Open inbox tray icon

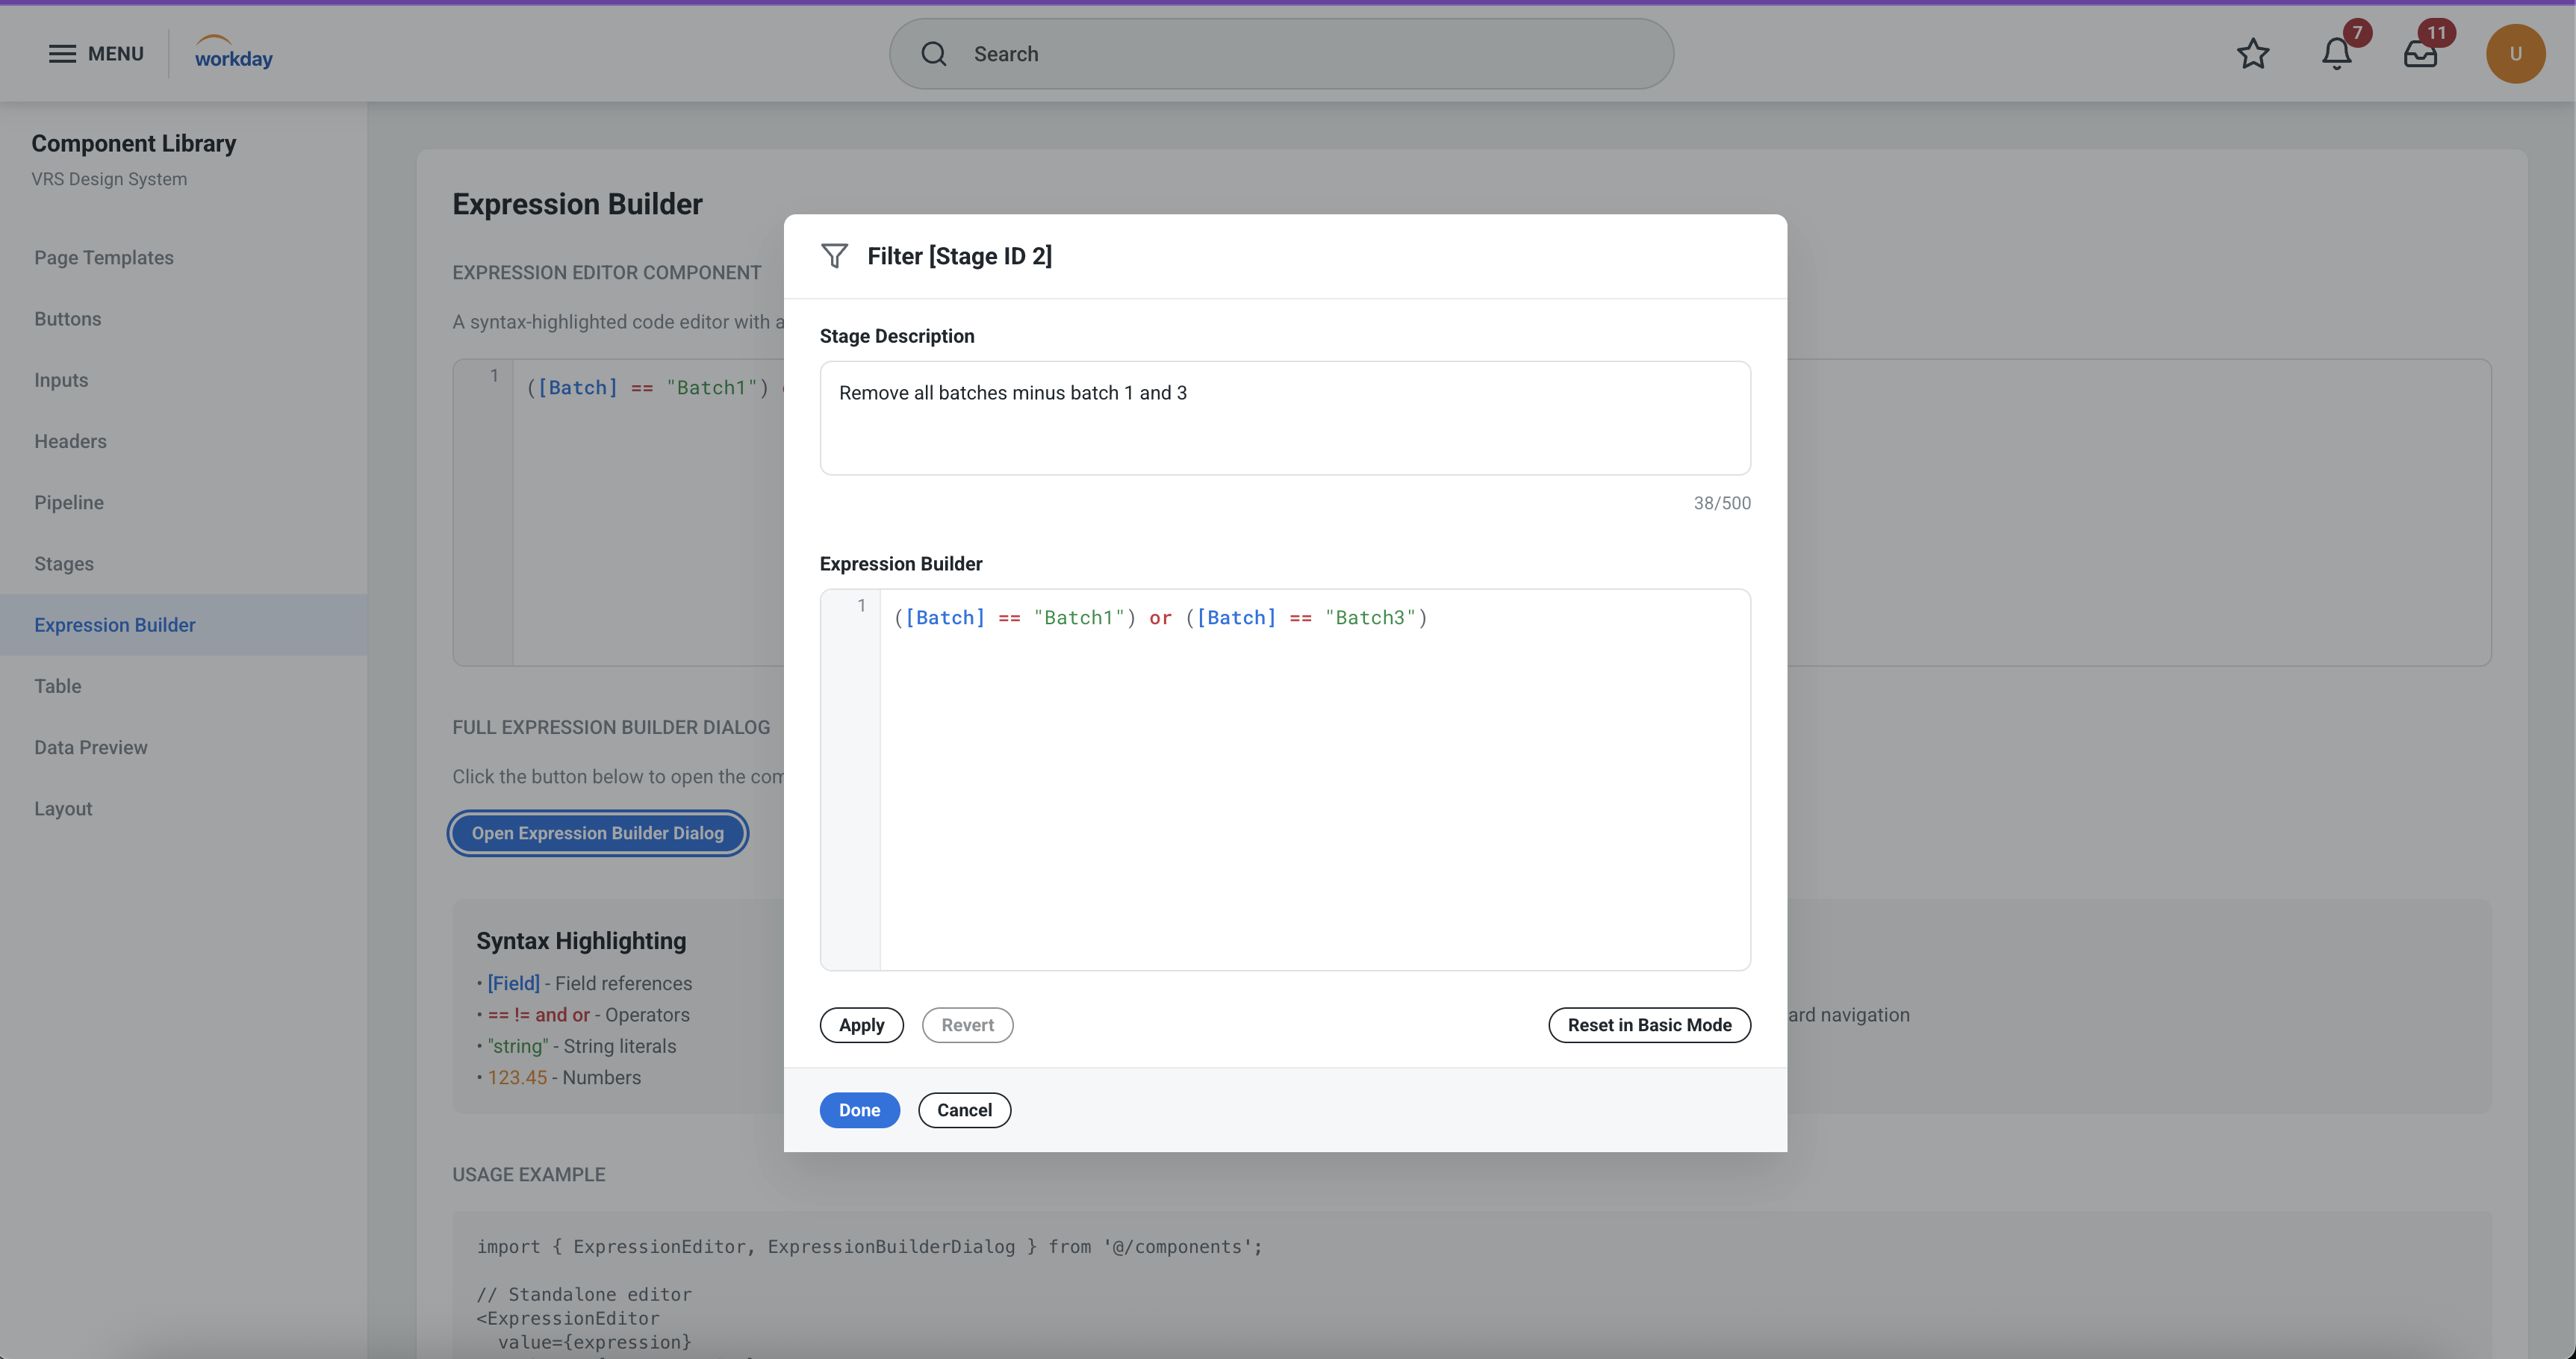point(2420,54)
